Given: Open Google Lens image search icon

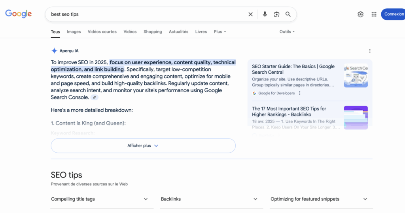Looking at the screenshot, I should (x=276, y=15).
